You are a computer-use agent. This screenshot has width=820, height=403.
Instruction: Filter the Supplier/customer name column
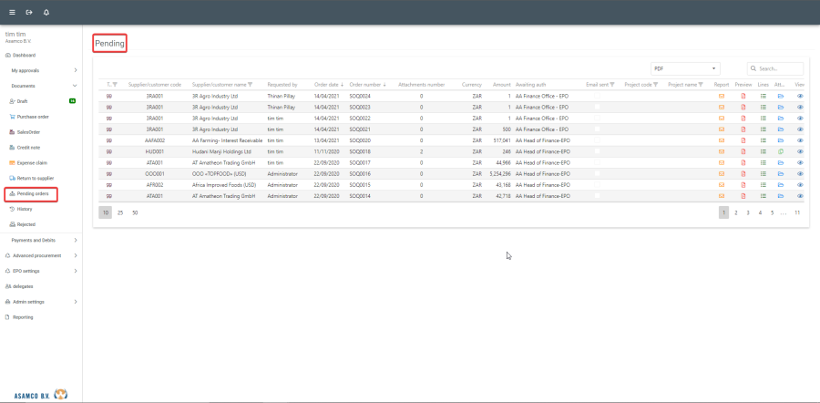[251, 84]
